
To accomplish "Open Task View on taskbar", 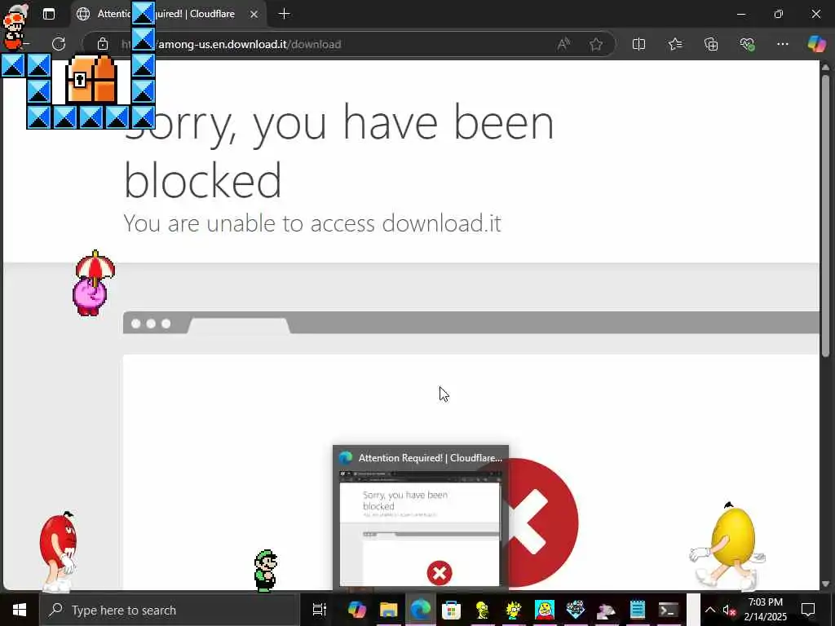I will tap(319, 610).
